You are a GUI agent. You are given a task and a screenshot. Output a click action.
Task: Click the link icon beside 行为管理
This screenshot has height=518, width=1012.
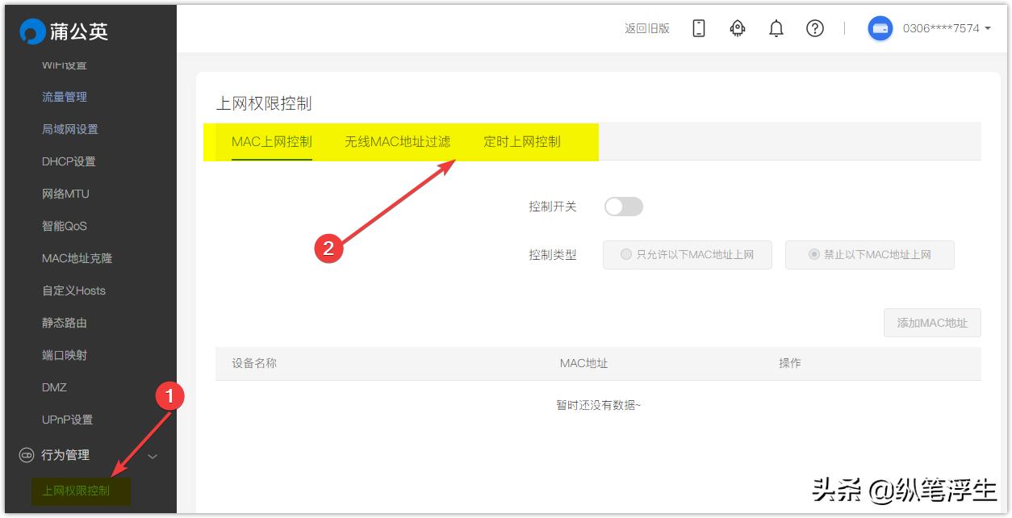click(x=25, y=455)
